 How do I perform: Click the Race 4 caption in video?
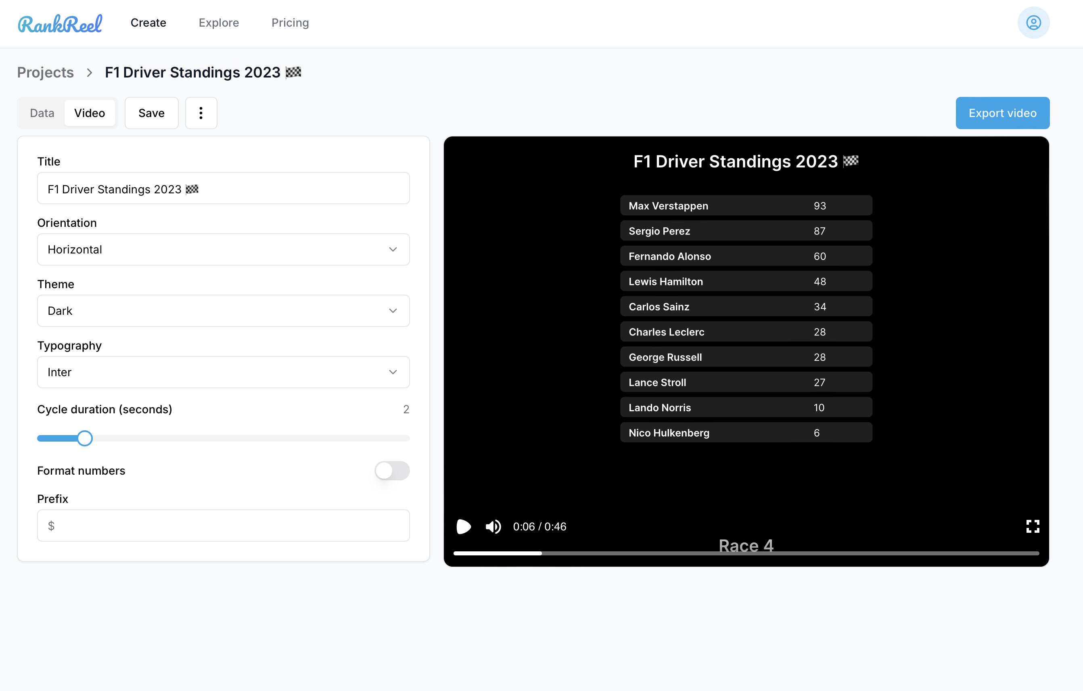746,545
